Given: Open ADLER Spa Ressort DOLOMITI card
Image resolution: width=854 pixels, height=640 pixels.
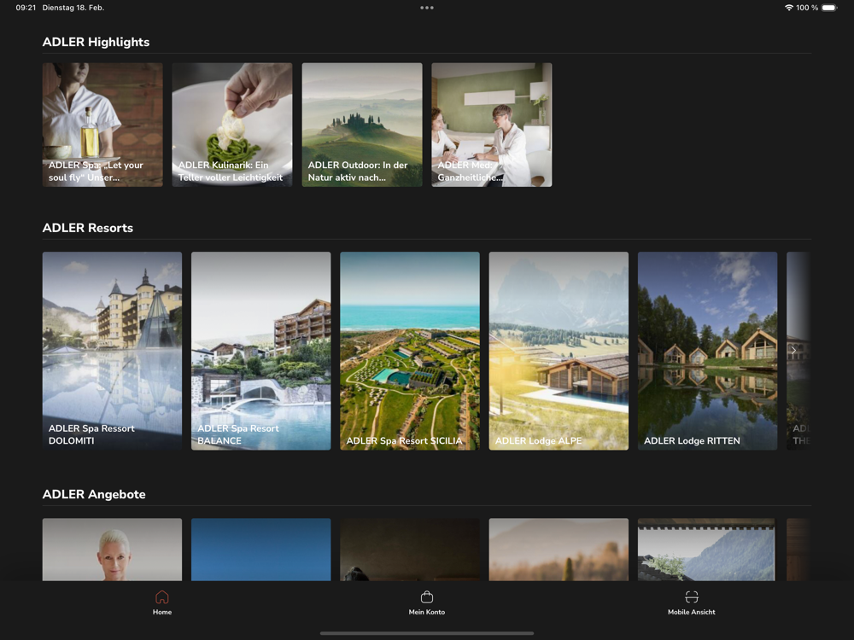Looking at the screenshot, I should pyautogui.click(x=112, y=351).
